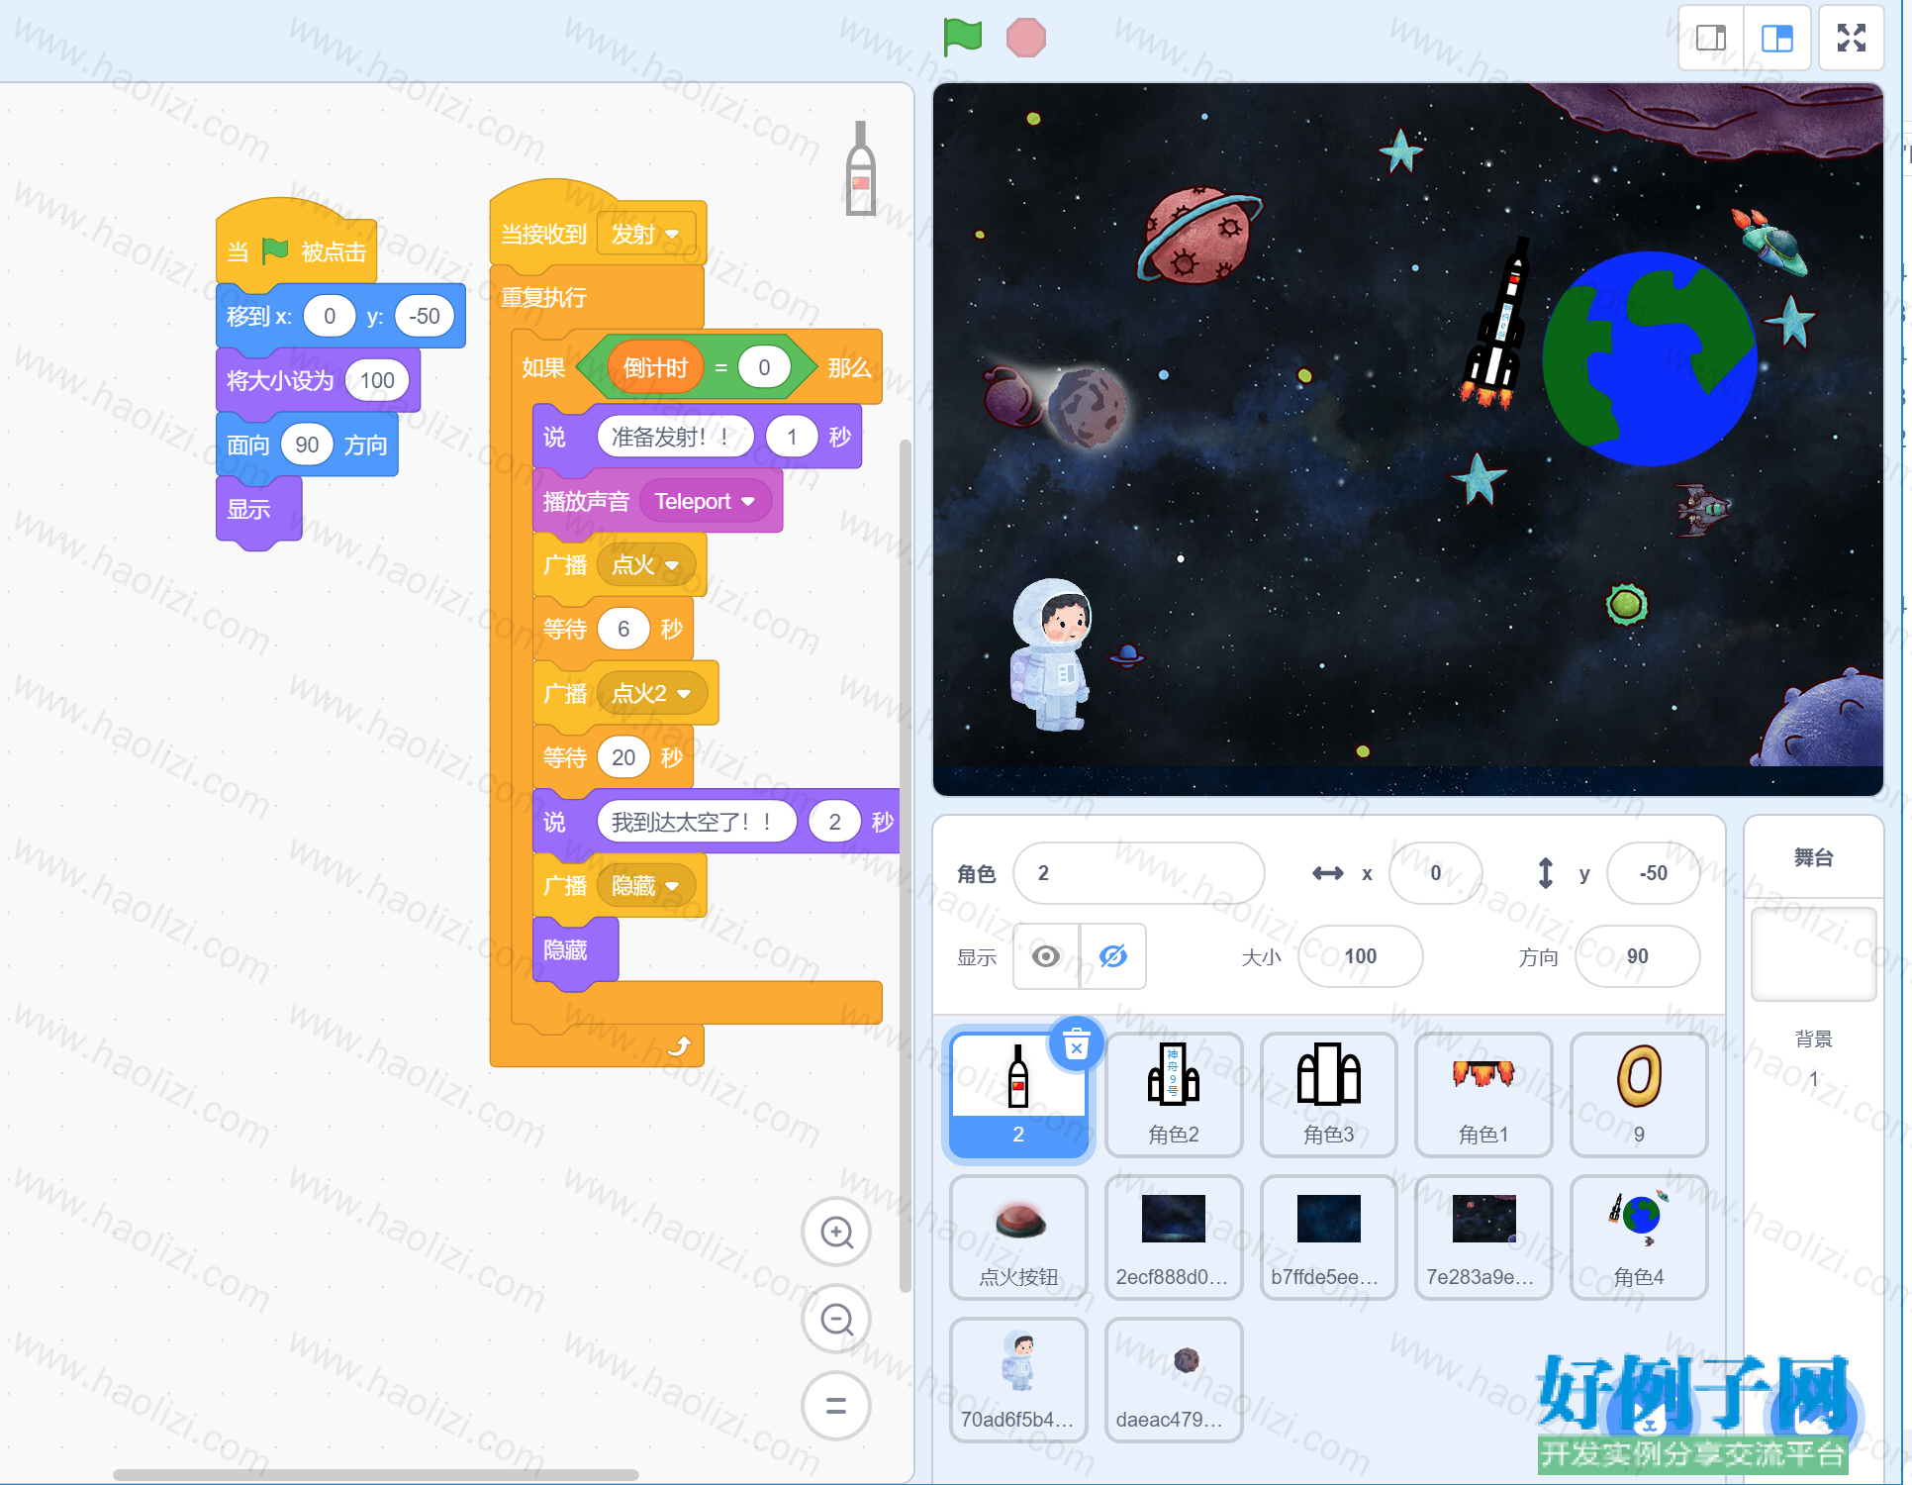The height and width of the screenshot is (1485, 1912).
Task: Select sprite 角色4 thumbnail
Action: click(x=1639, y=1237)
